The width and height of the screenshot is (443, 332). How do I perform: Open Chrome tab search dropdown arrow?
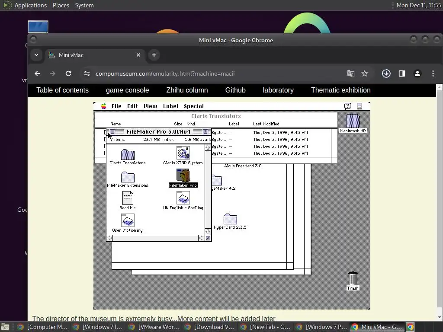click(36, 55)
